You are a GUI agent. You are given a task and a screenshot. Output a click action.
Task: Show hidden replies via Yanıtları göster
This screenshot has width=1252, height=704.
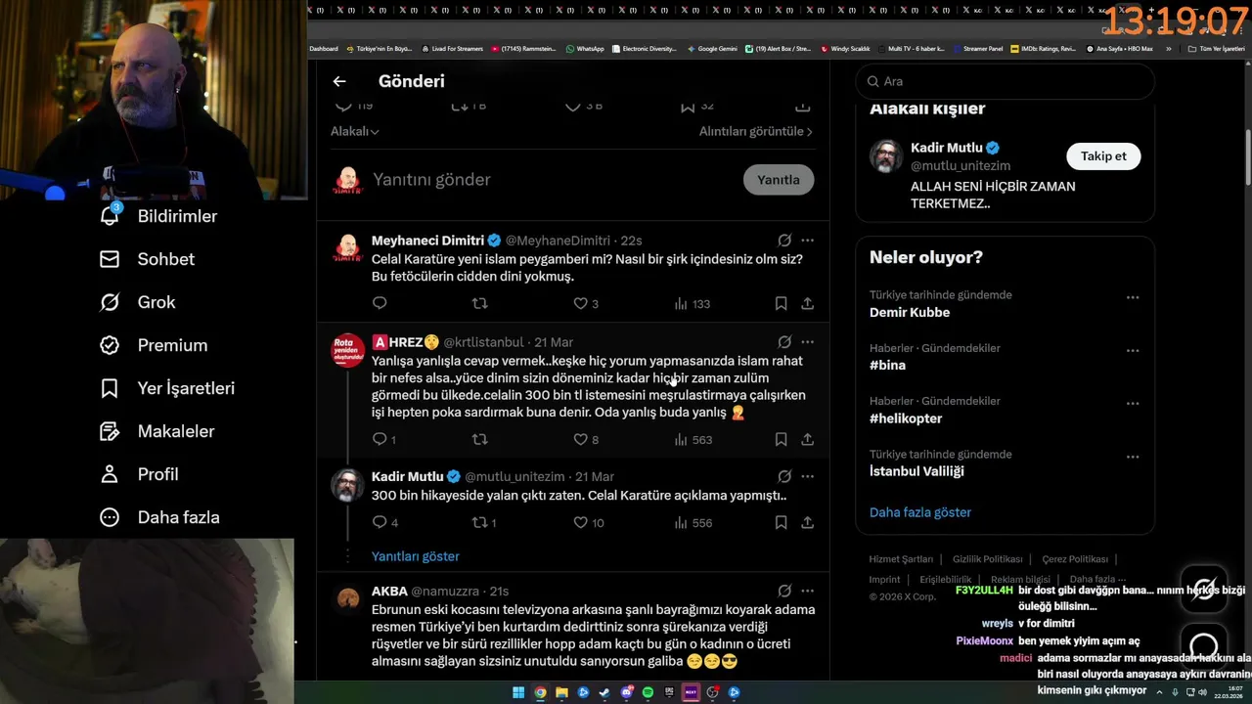(x=416, y=556)
